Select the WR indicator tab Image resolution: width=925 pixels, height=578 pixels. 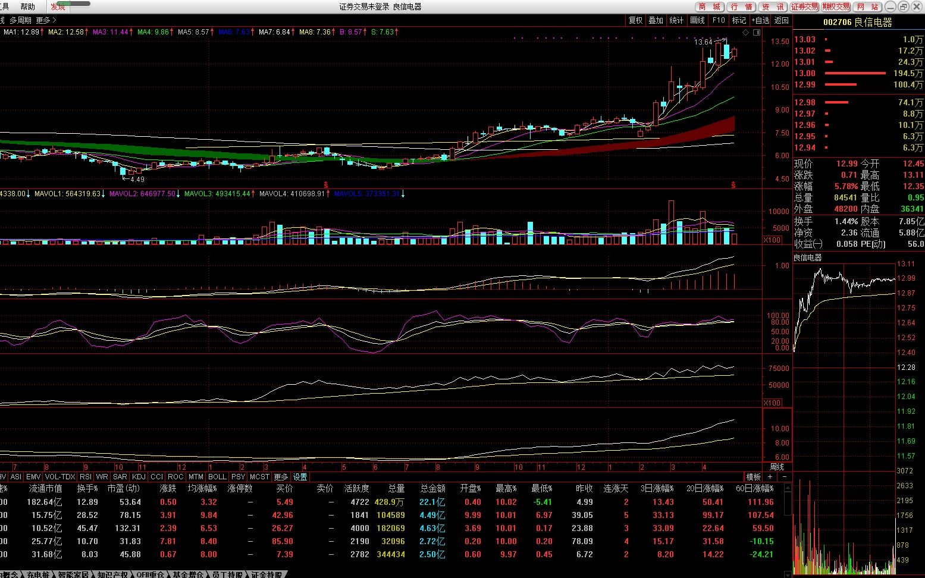[x=102, y=477]
